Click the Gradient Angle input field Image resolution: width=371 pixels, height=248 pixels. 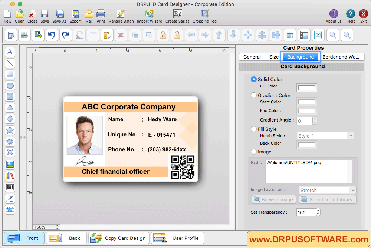pyautogui.click(x=305, y=121)
